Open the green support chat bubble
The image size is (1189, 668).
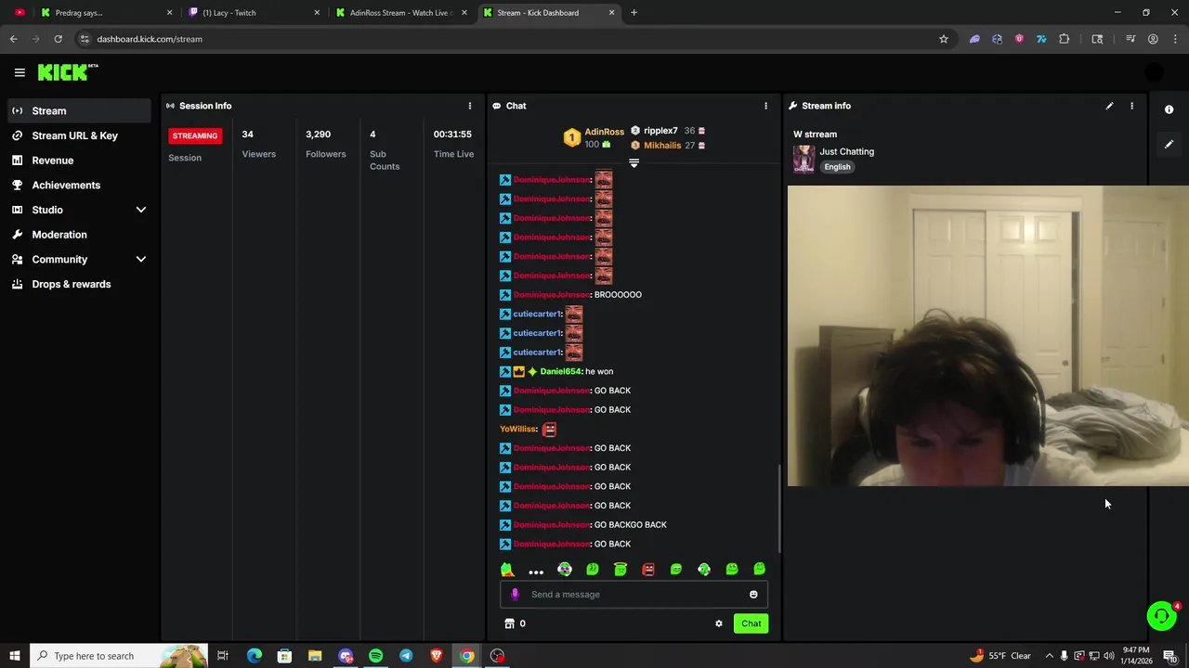click(1160, 616)
